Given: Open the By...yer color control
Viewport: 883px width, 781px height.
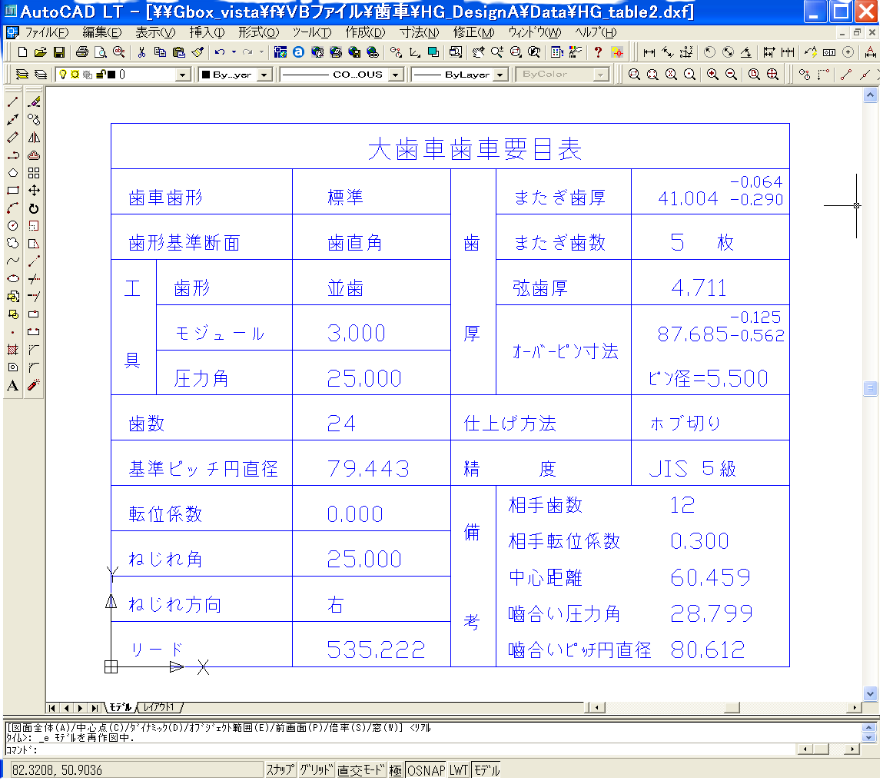Looking at the screenshot, I should (264, 75).
